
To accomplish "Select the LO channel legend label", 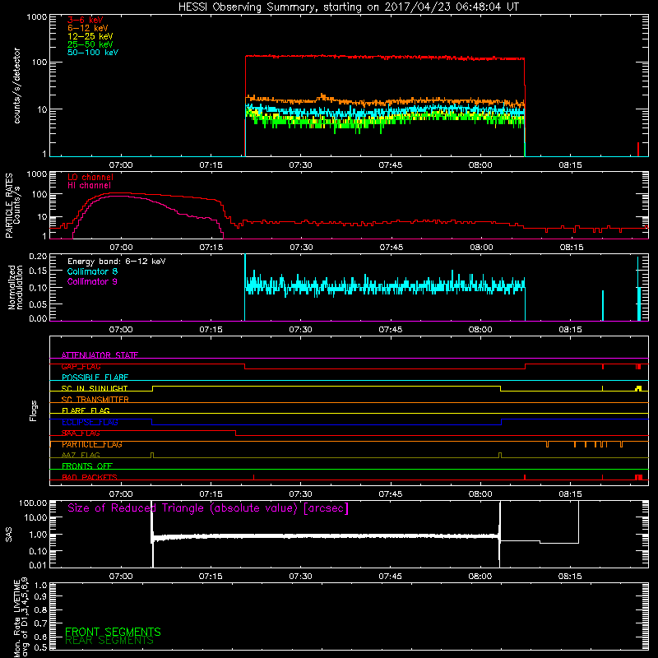I will pyautogui.click(x=90, y=177).
